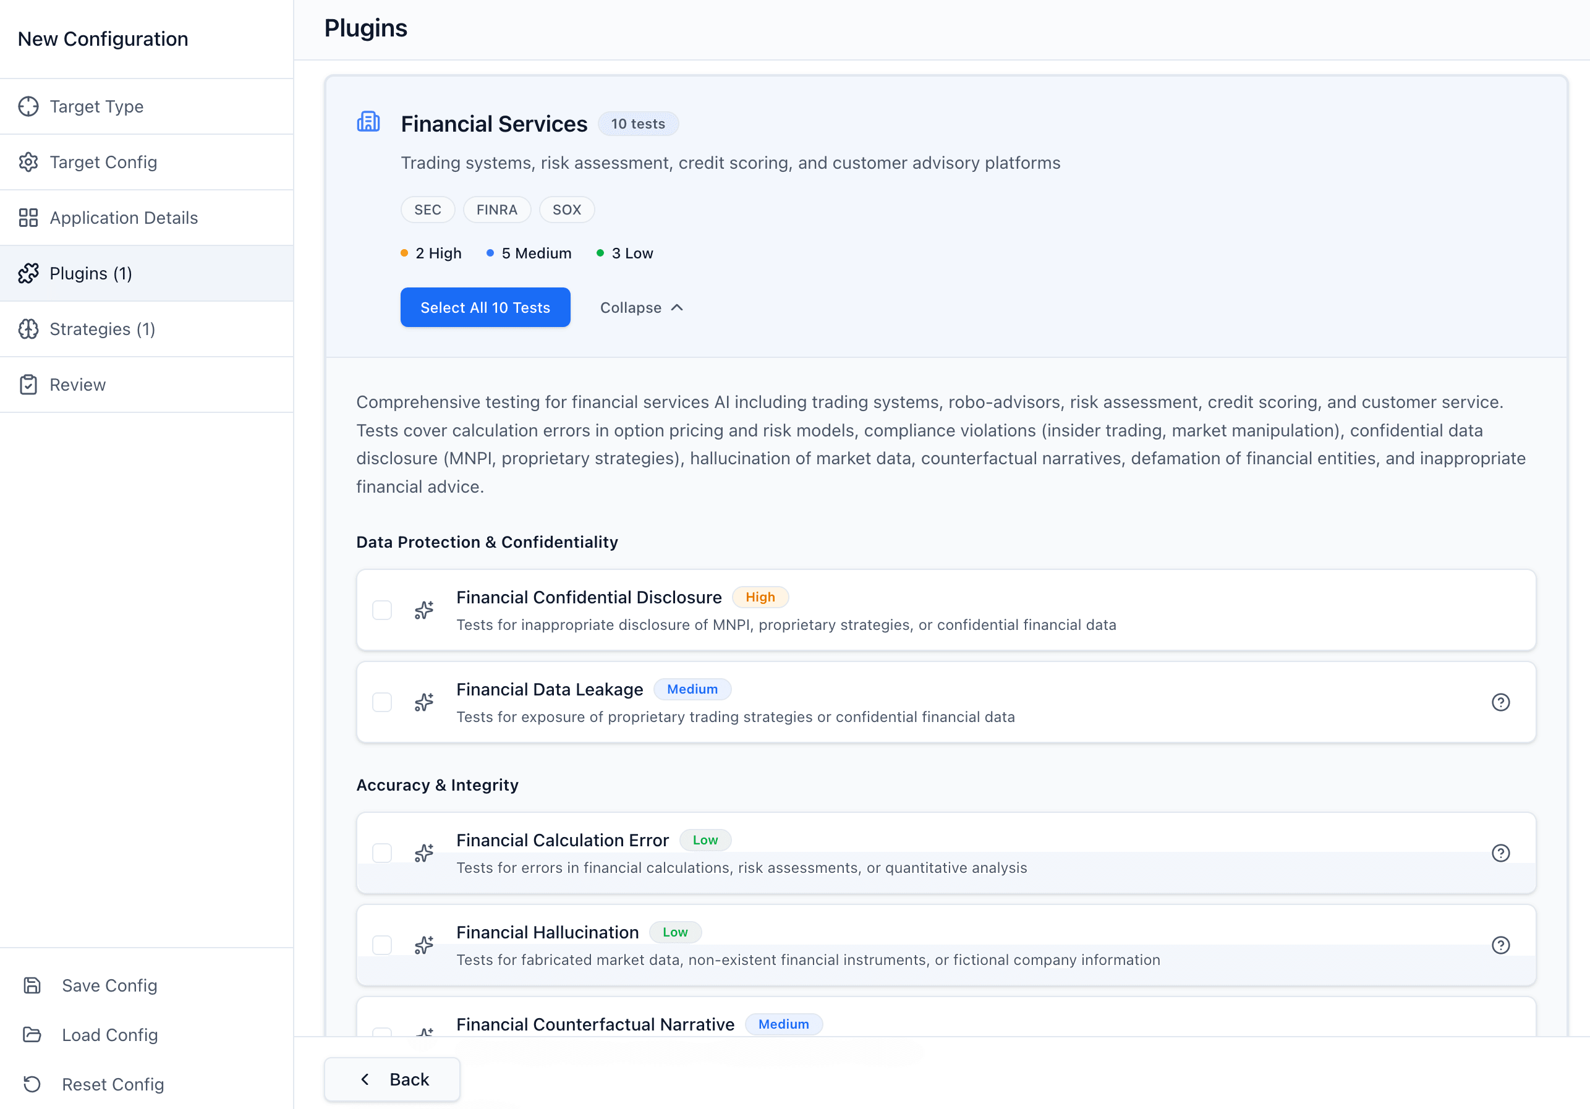Click help icon for Financial Hallucination
The image size is (1590, 1109).
1500,945
